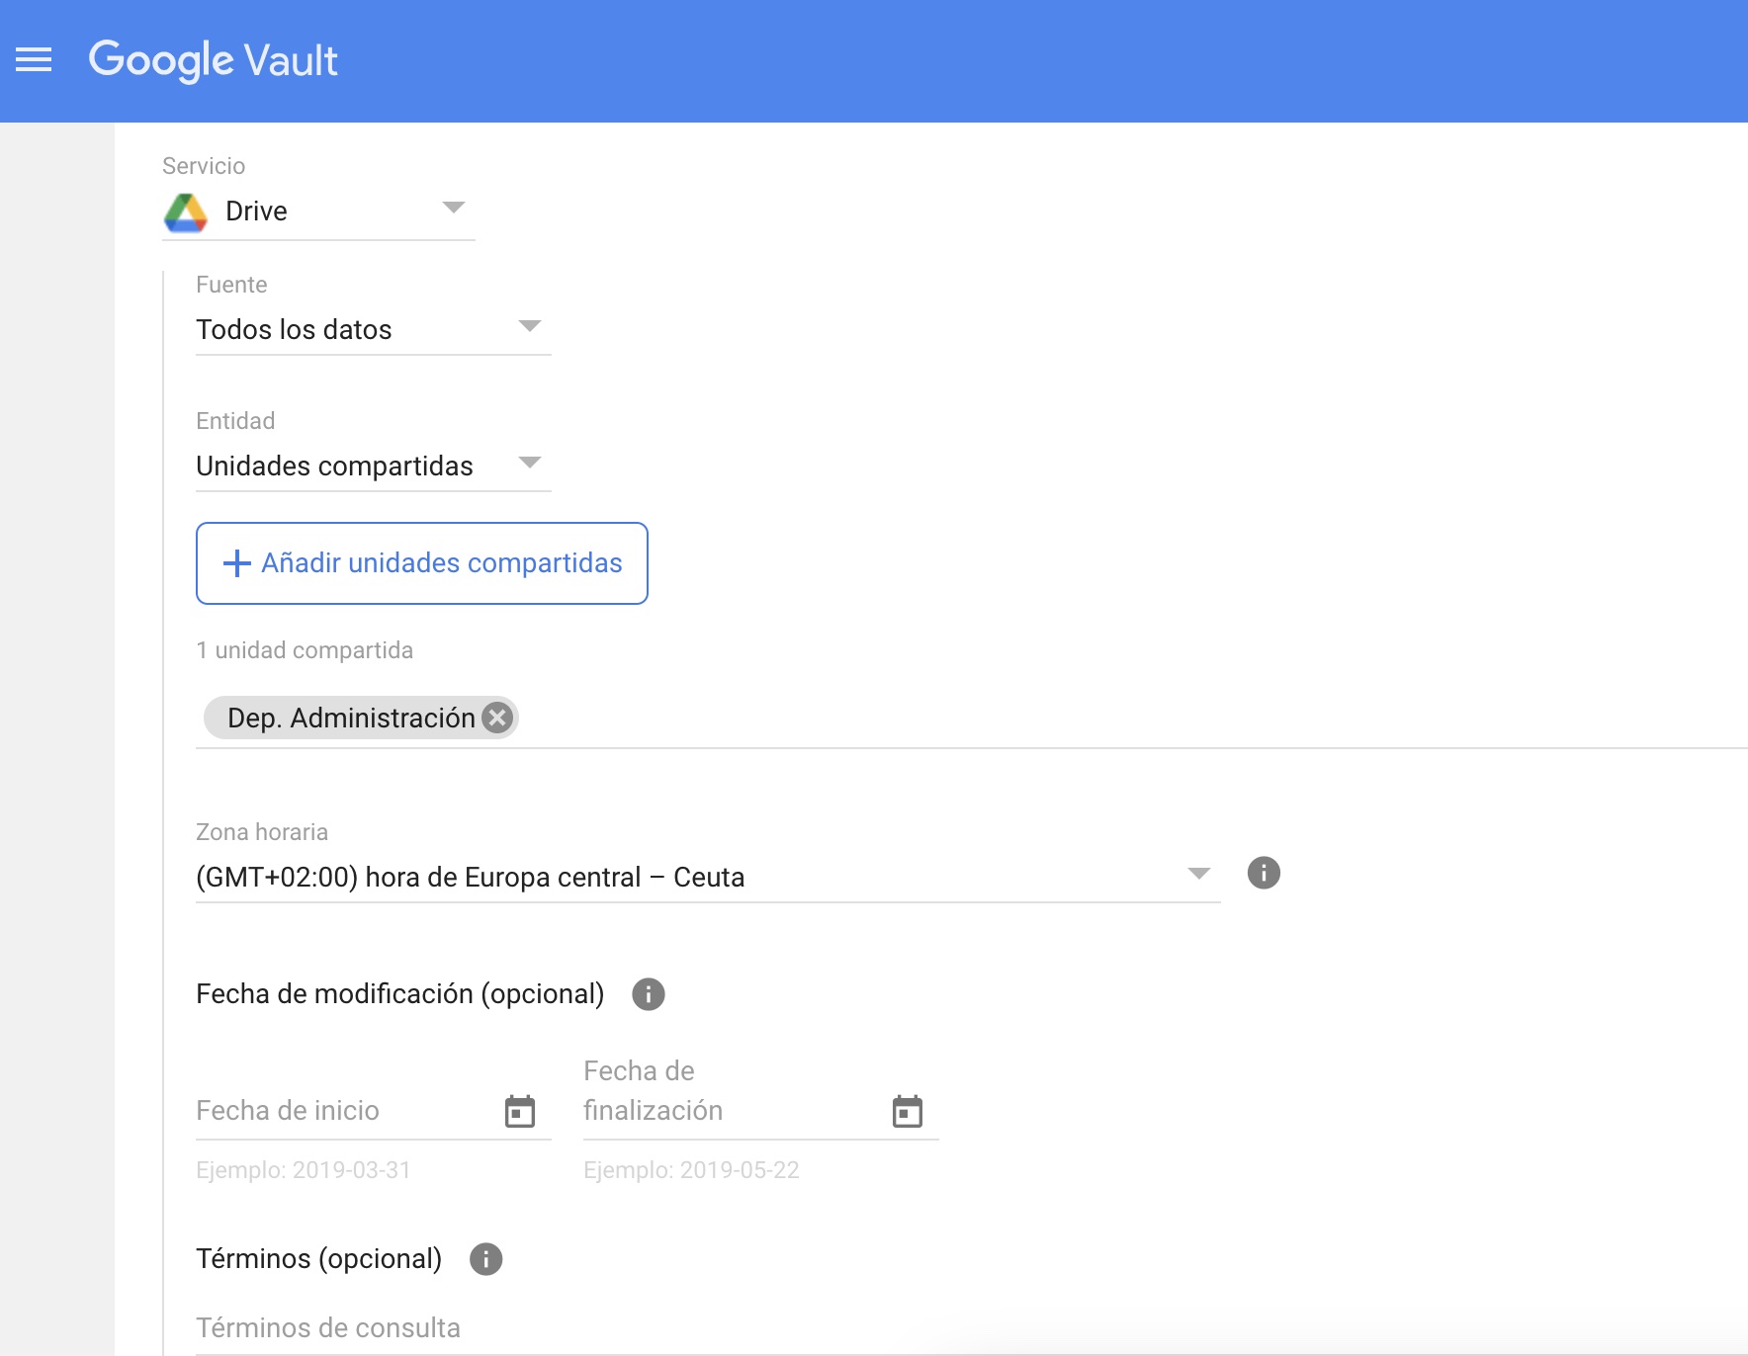
Task: Click the 'Fecha de inicio' input field
Action: [x=346, y=1111]
